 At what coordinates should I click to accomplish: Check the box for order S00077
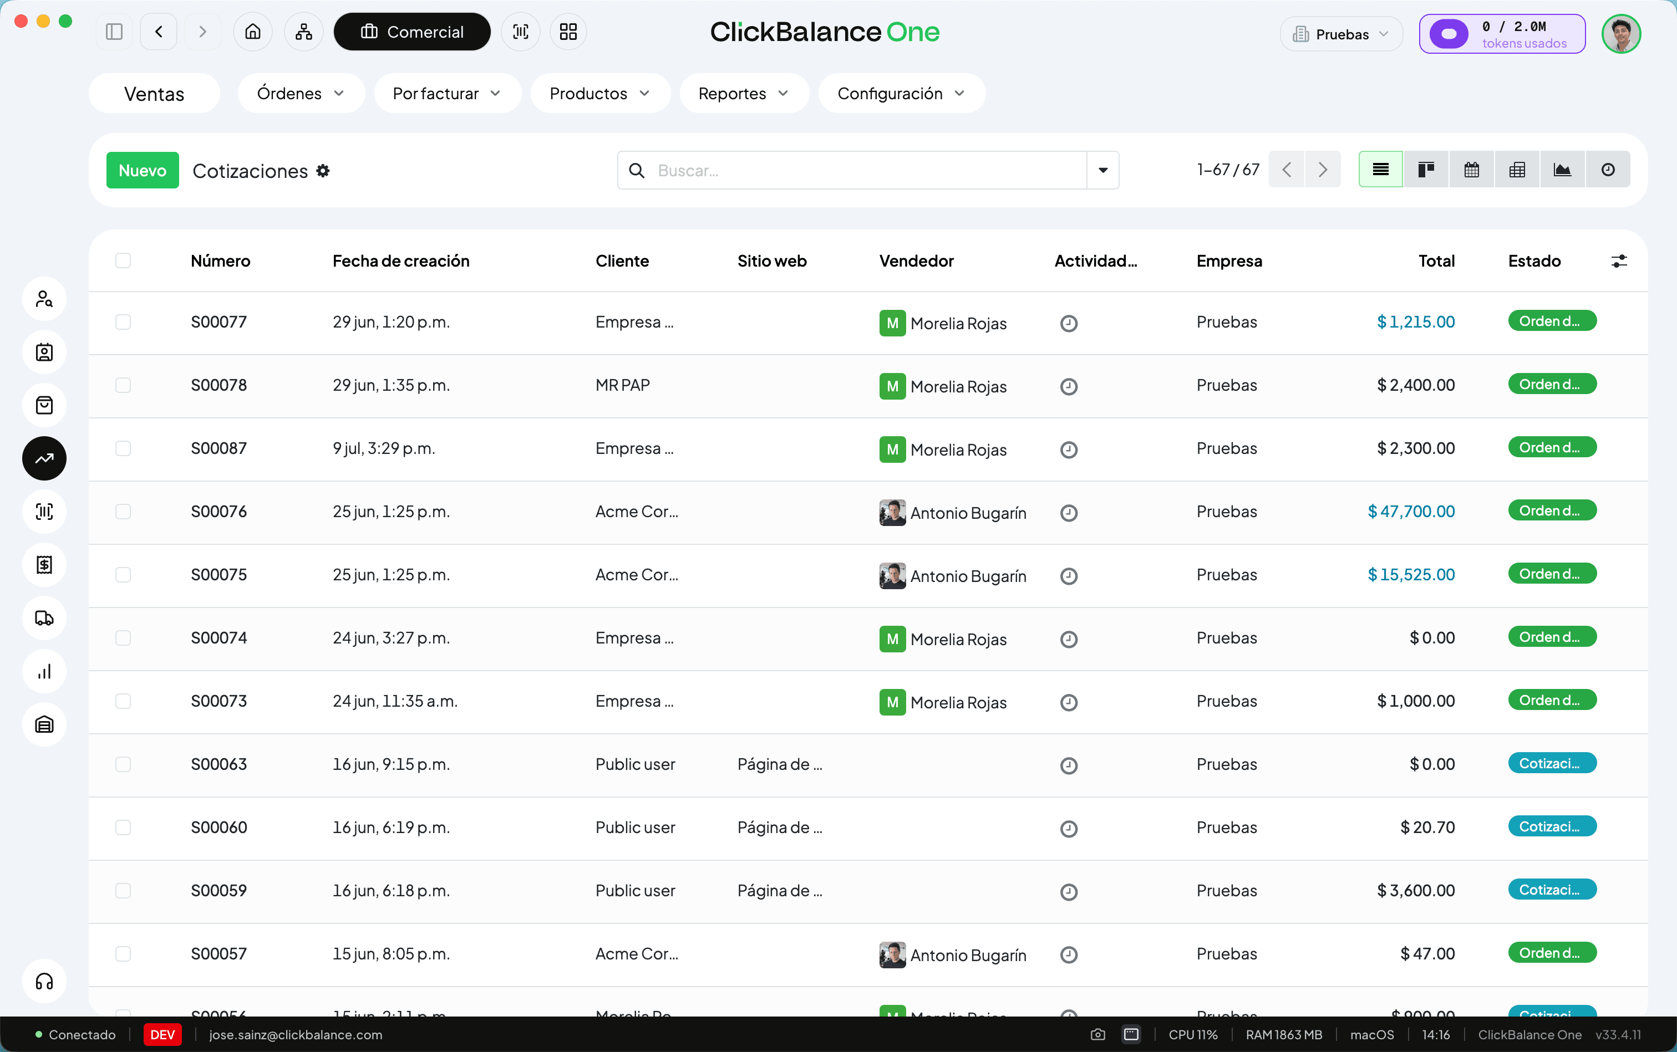[123, 322]
